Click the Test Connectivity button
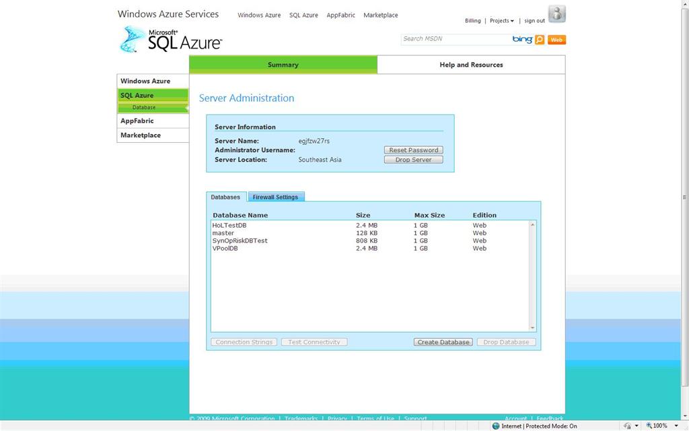The image size is (689, 431). click(314, 341)
